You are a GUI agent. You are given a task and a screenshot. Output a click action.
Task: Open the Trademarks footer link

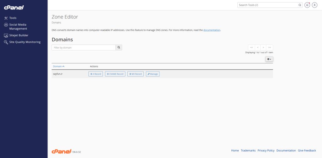(248, 150)
